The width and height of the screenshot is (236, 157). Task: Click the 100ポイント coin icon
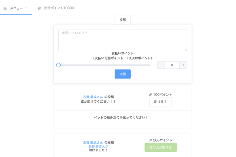click(x=150, y=95)
